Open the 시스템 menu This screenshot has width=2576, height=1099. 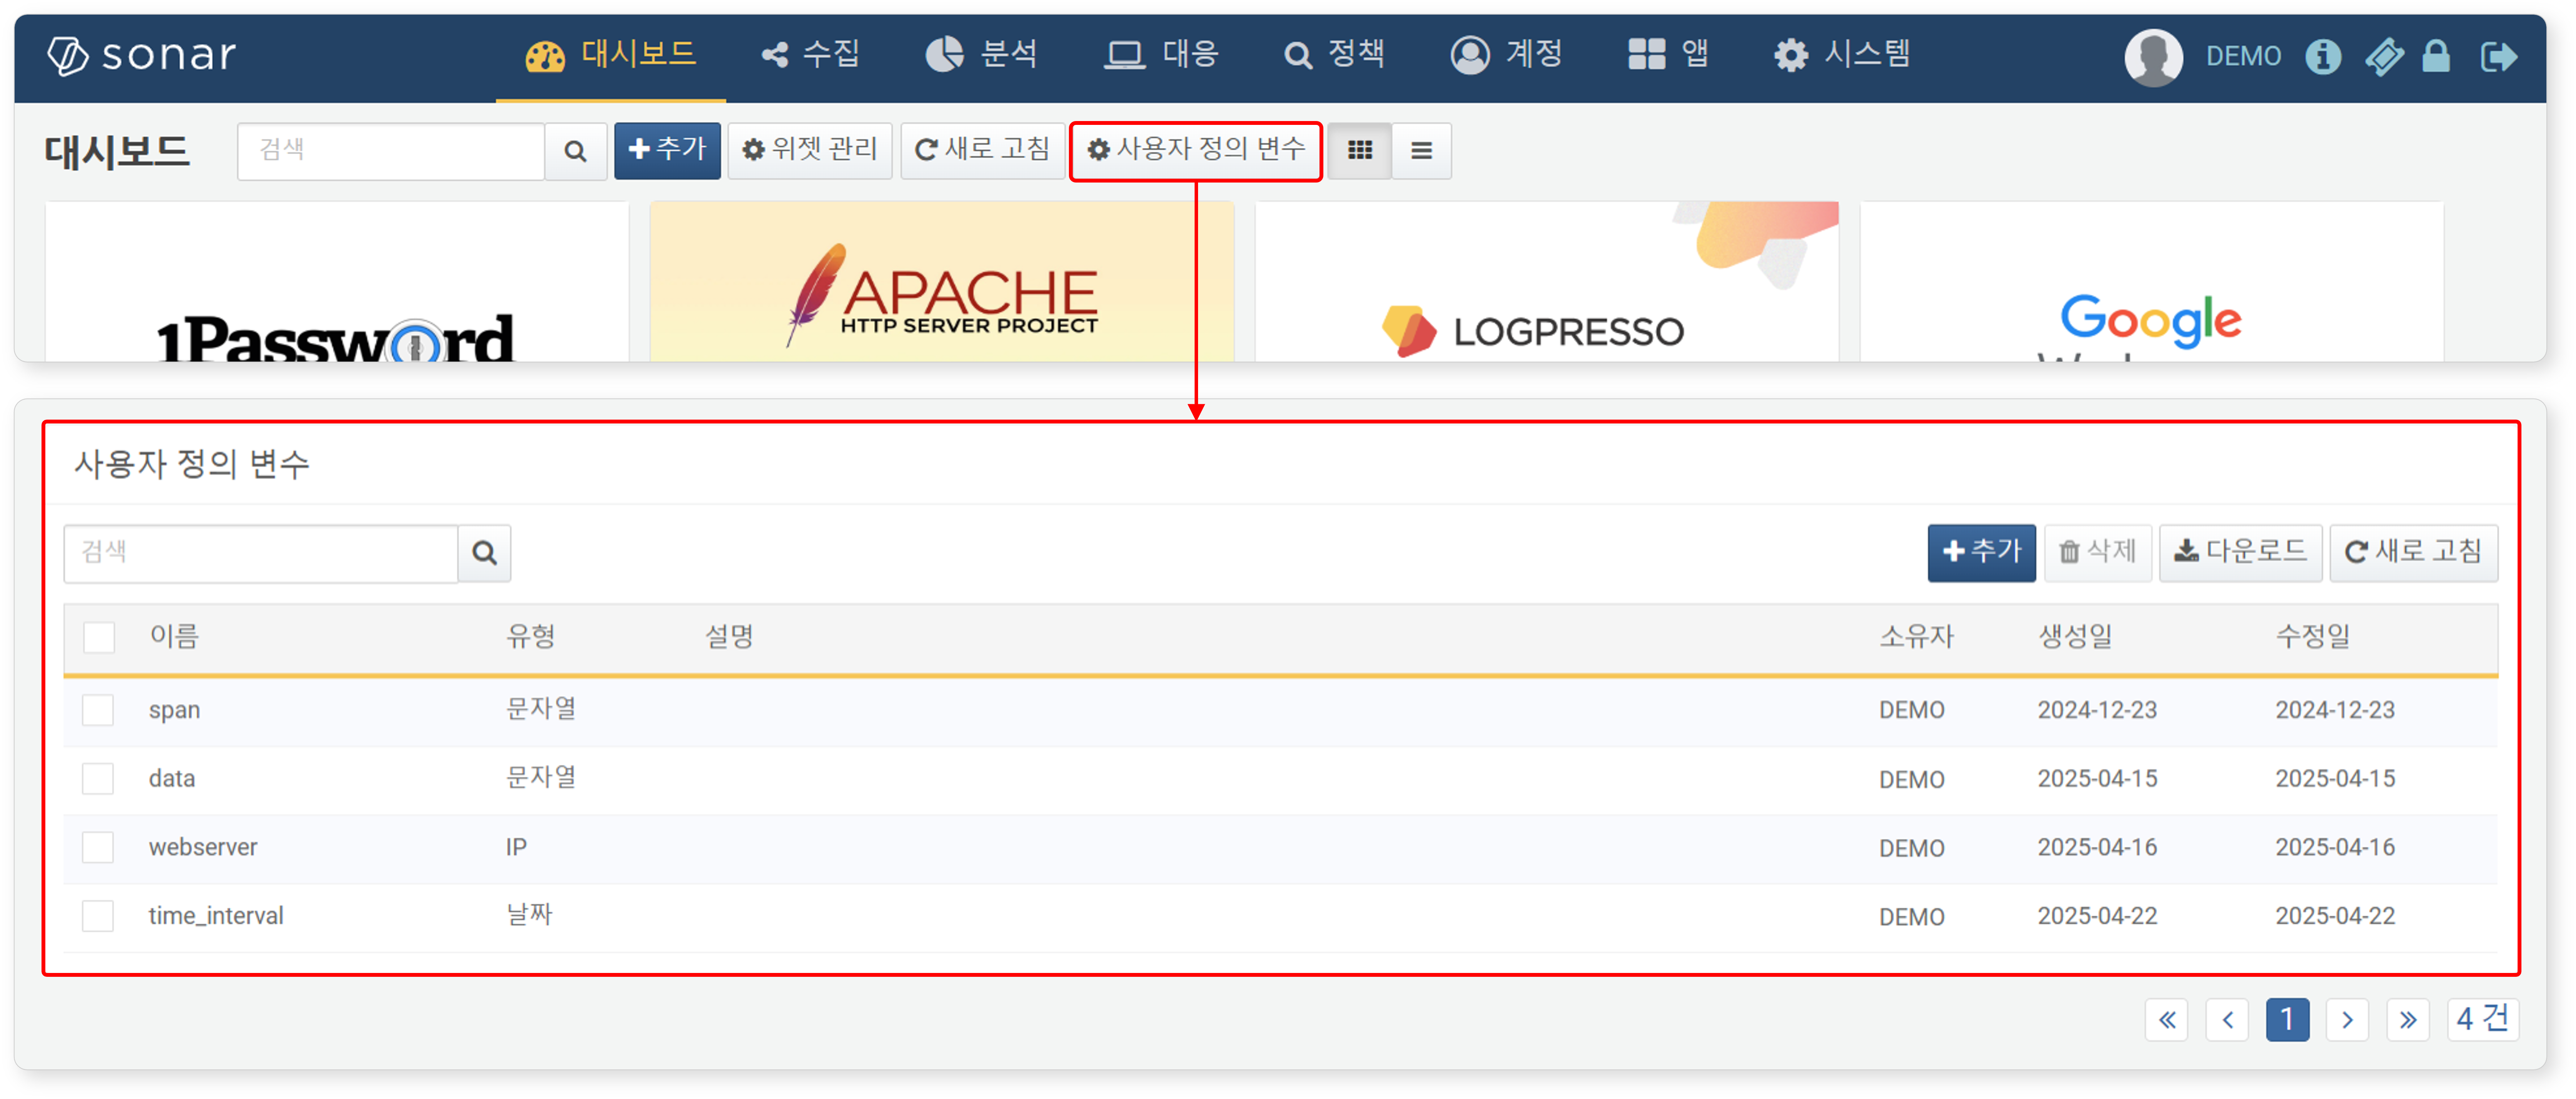click(1842, 55)
